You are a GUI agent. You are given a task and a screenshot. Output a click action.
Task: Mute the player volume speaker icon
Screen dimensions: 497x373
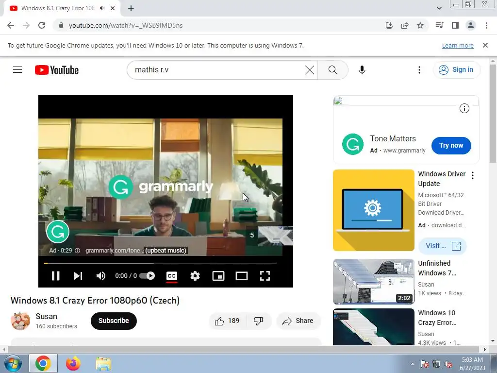coord(101,276)
